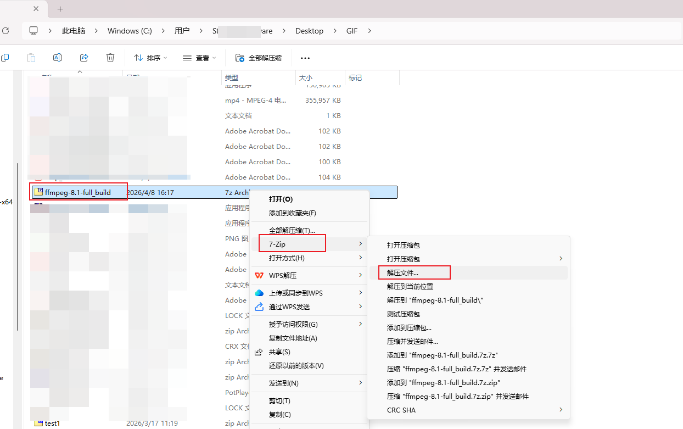Close the current Explorer tab
The height and width of the screenshot is (429, 683).
(36, 9)
